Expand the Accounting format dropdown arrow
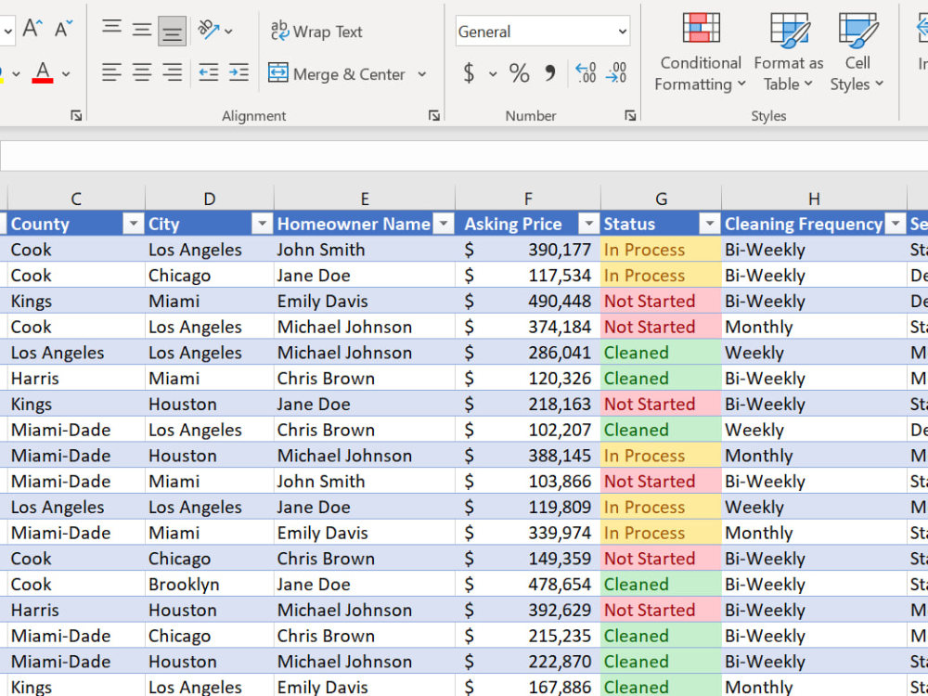This screenshot has width=928, height=696. coord(493,74)
